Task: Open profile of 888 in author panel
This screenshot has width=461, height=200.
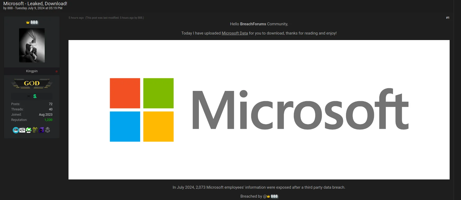Action: click(34, 22)
